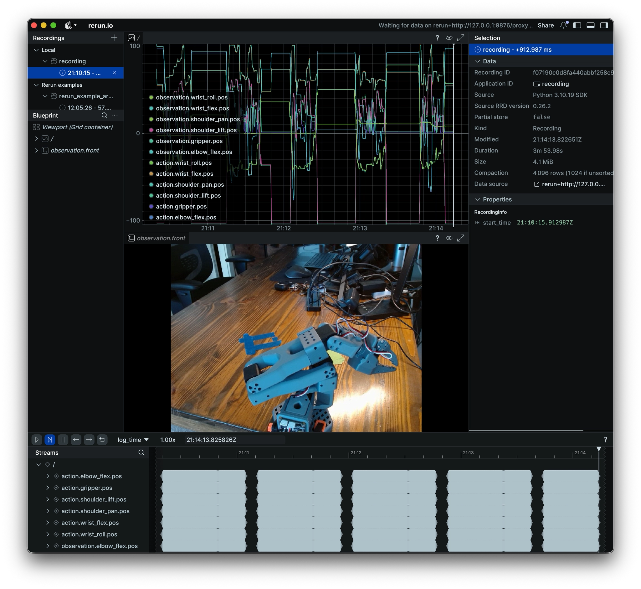Open notifications bell icon
This screenshot has width=641, height=589.
tap(563, 25)
